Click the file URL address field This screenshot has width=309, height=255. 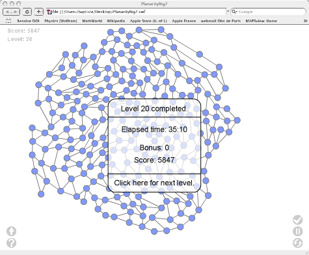tap(136, 12)
